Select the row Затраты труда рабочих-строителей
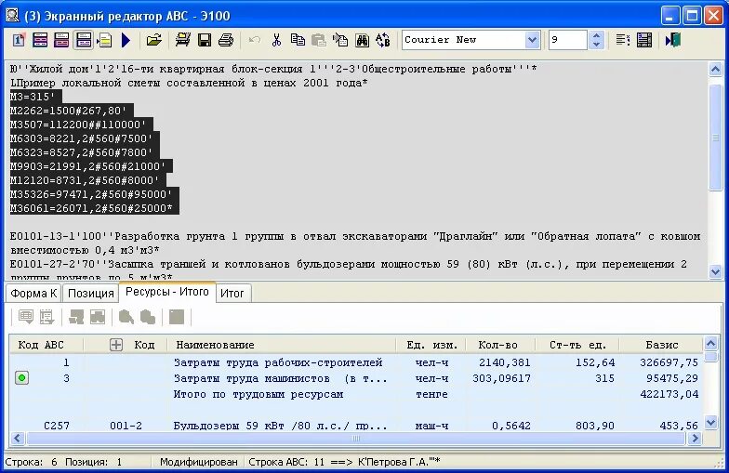The image size is (729, 473). coord(356,362)
